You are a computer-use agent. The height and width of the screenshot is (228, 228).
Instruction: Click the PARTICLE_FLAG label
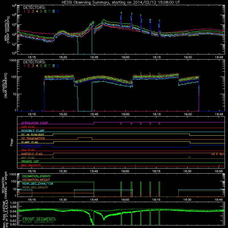pos(32,154)
